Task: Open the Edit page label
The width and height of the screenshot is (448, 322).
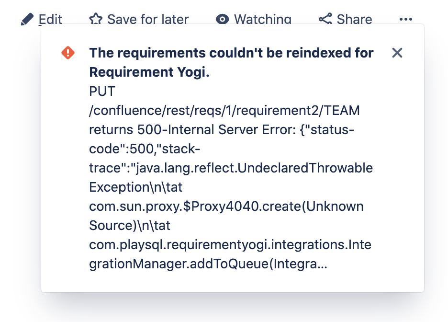Action: pyautogui.click(x=50, y=20)
